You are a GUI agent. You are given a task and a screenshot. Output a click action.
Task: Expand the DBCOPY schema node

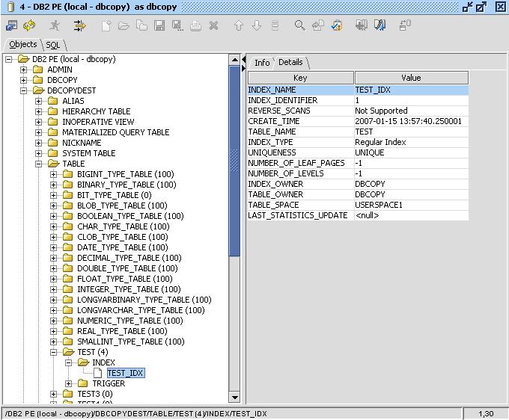(x=23, y=80)
